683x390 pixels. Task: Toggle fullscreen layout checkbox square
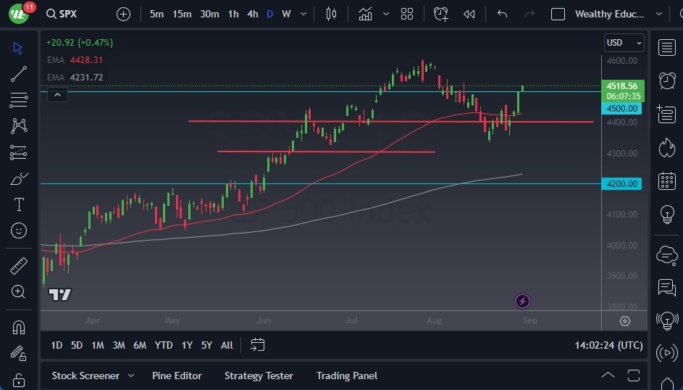tap(558, 14)
